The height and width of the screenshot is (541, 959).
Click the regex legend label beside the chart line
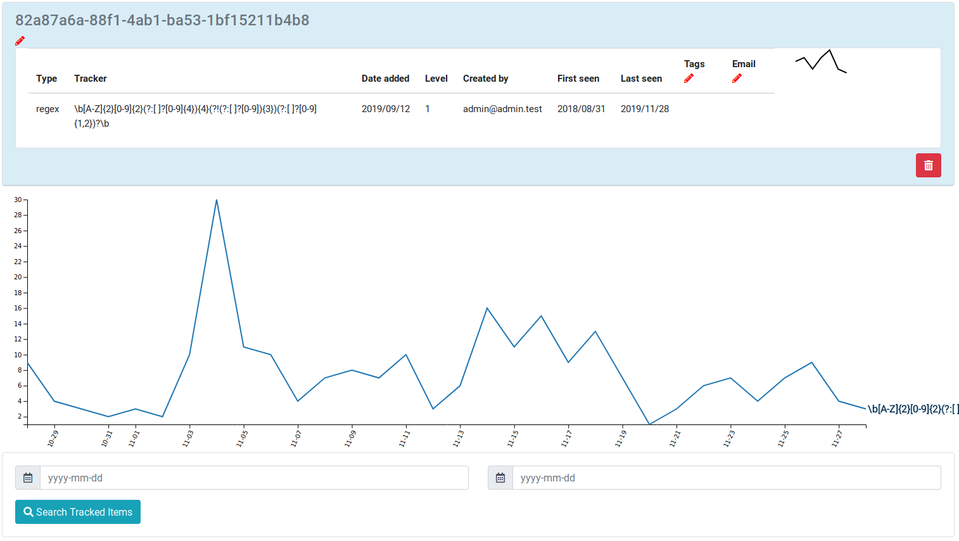point(912,409)
